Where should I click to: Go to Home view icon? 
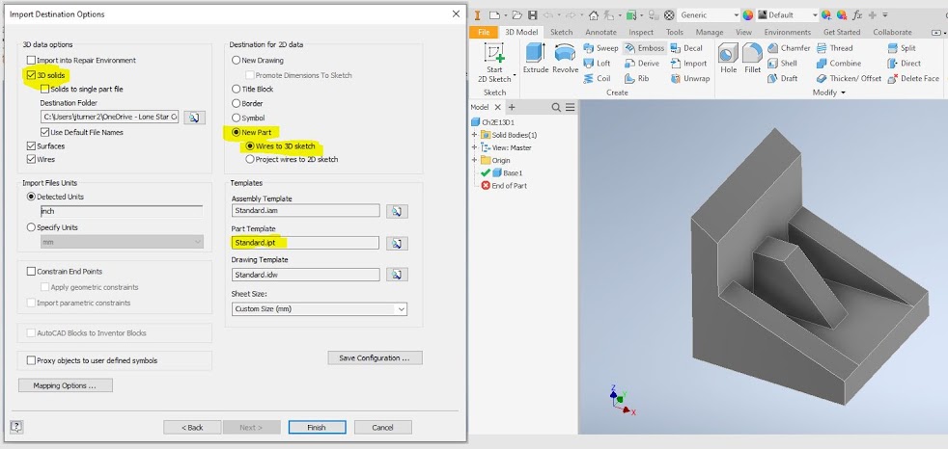(593, 15)
